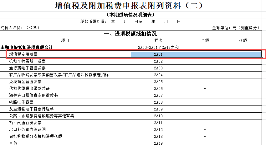Click the 2A04 cell
The width and height of the screenshot is (266, 145).
158,75
